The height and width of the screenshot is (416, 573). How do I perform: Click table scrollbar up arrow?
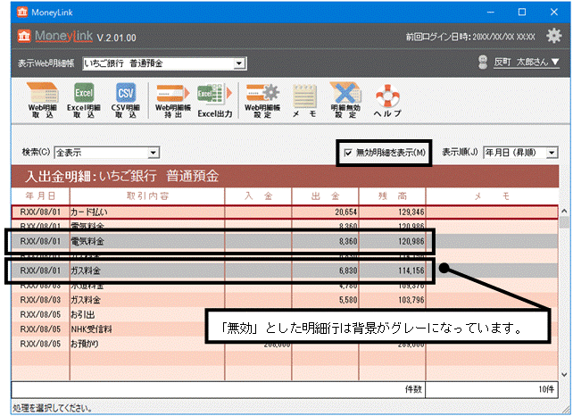(564, 211)
